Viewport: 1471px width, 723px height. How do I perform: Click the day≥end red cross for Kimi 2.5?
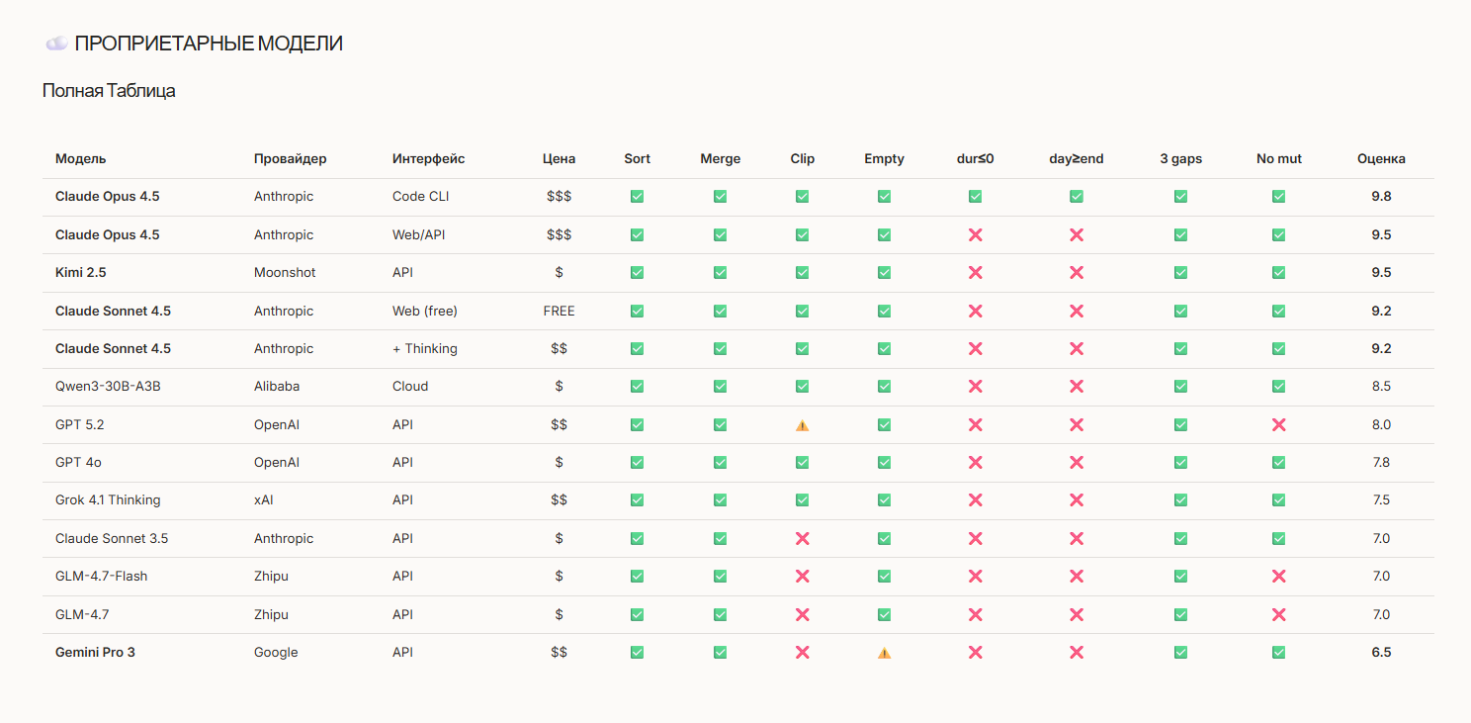pyautogui.click(x=1077, y=272)
